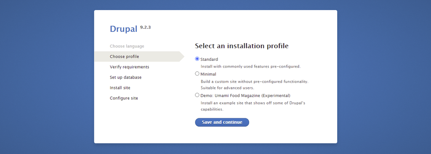Click the Set up database step
431x154 pixels.
(125, 77)
